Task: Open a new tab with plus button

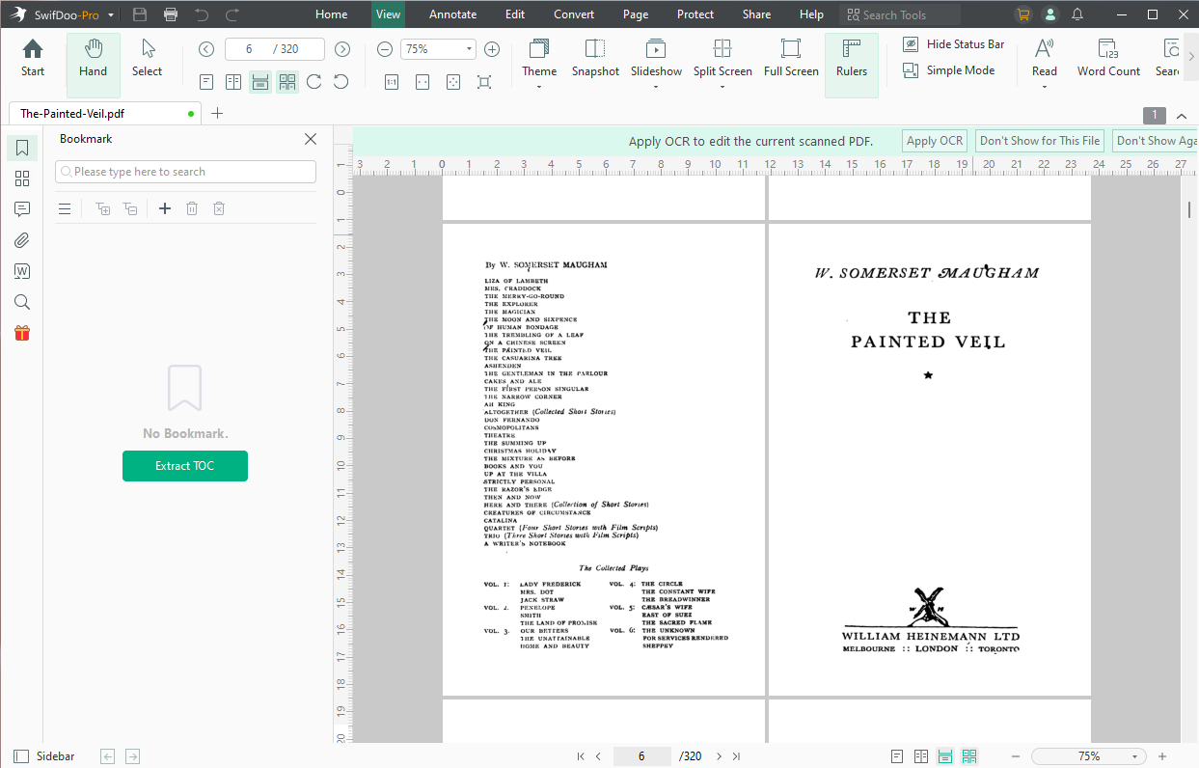Action: pos(217,113)
